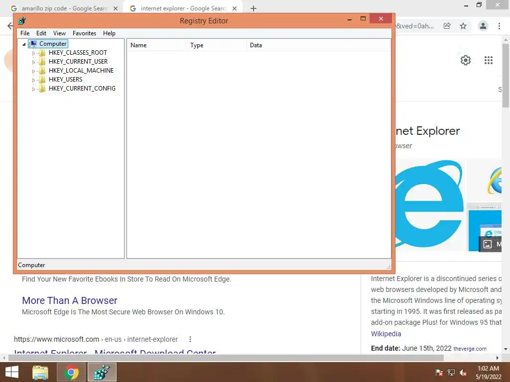Bookmark this page with star icon
This screenshot has height=382, width=510.
tap(463, 26)
